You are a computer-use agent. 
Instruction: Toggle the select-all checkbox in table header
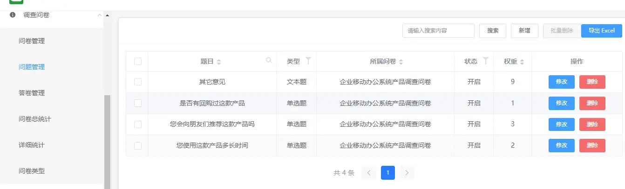pos(138,61)
